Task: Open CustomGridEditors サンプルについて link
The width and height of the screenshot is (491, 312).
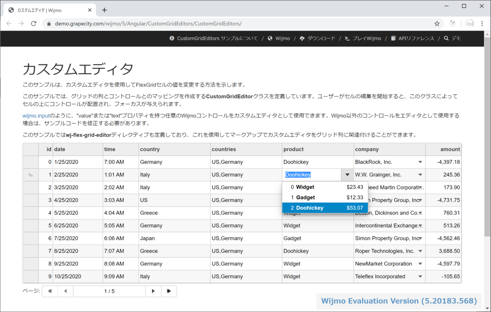Action: click(x=214, y=38)
